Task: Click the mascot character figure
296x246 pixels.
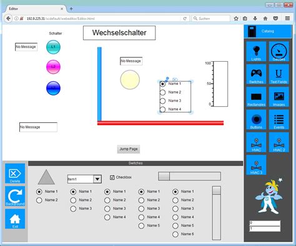Action: click(269, 196)
